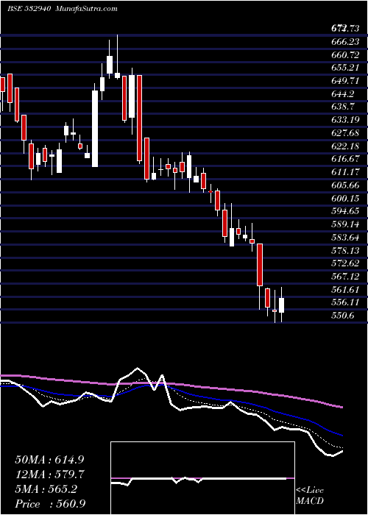The image size is (368, 515).
Task: Click the last white candlestick on the chart
Action: pyautogui.click(x=282, y=305)
